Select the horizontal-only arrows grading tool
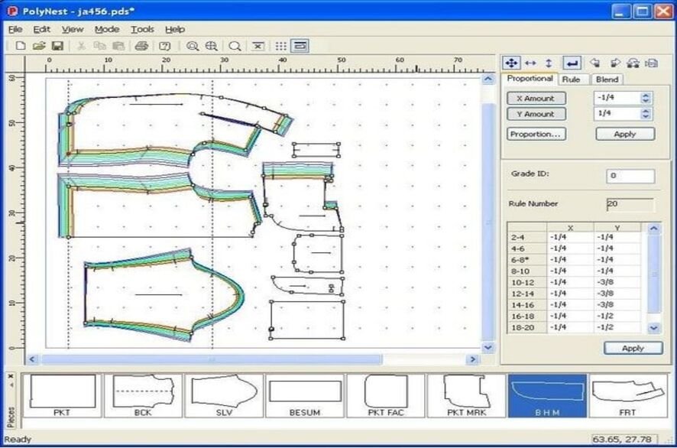 coord(531,63)
